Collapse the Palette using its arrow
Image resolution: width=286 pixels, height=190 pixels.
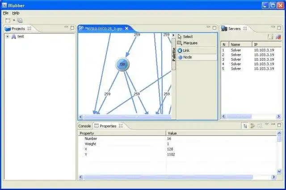point(173,35)
